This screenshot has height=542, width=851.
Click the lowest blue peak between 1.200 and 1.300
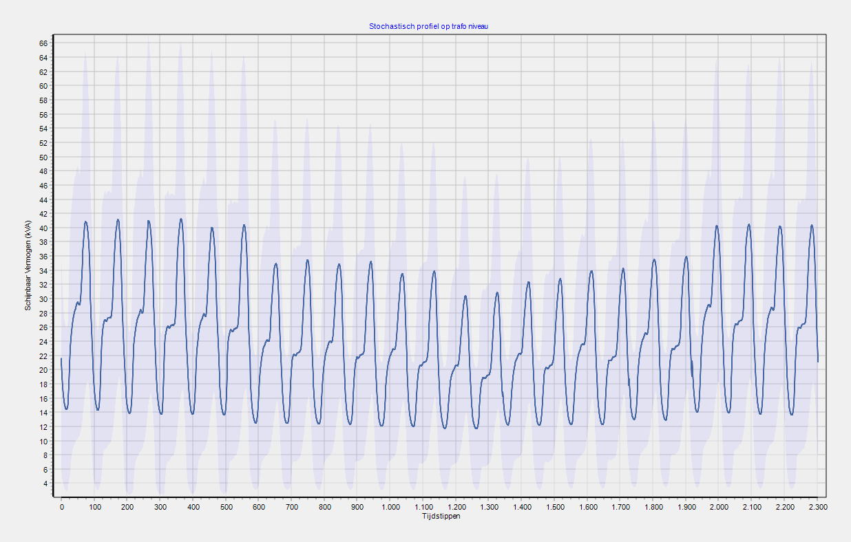point(465,296)
